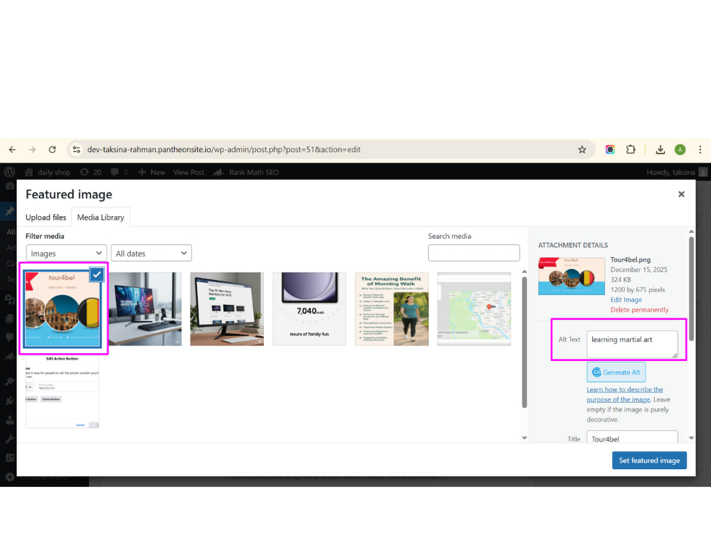Click the media grid scroll down arrow
This screenshot has width=711, height=533.
524,438
